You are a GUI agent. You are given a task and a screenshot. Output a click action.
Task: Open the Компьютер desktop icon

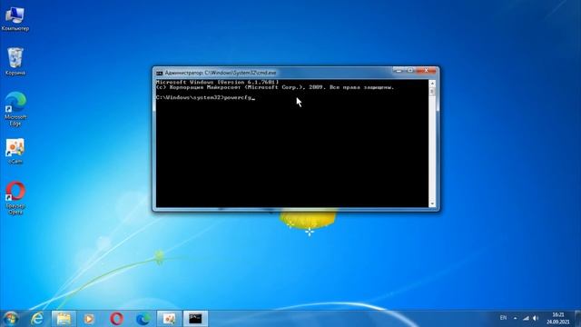coord(15,18)
